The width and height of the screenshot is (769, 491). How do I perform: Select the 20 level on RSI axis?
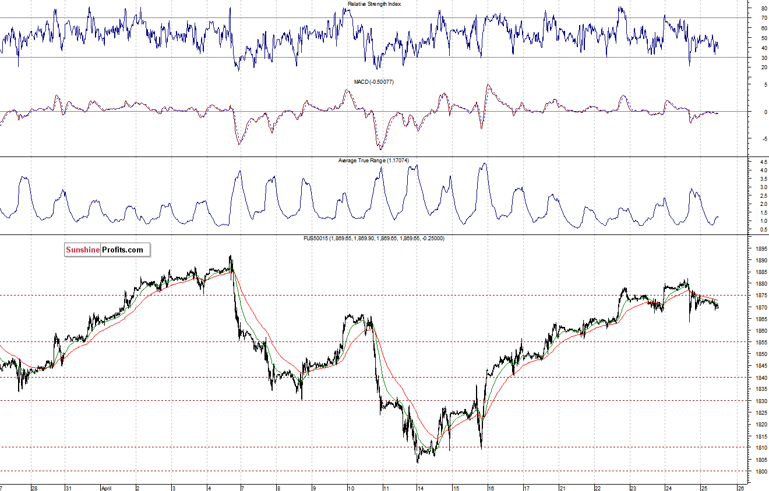[x=763, y=67]
